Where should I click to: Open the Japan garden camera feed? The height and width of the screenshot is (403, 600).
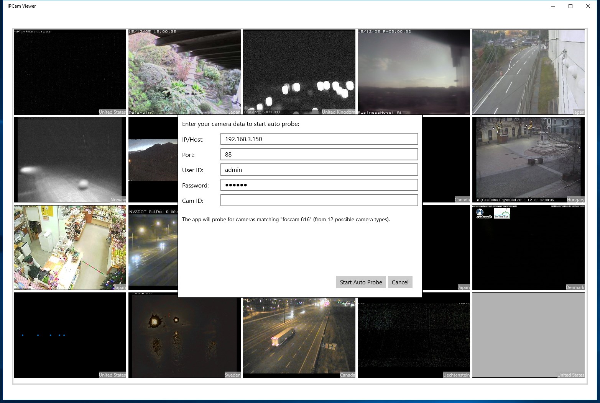tap(184, 72)
